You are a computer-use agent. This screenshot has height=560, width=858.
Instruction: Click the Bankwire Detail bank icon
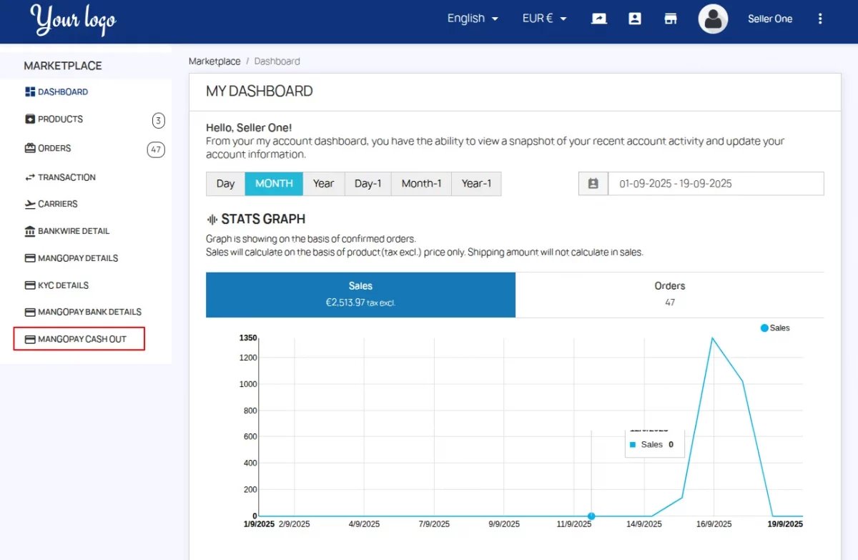(x=30, y=231)
